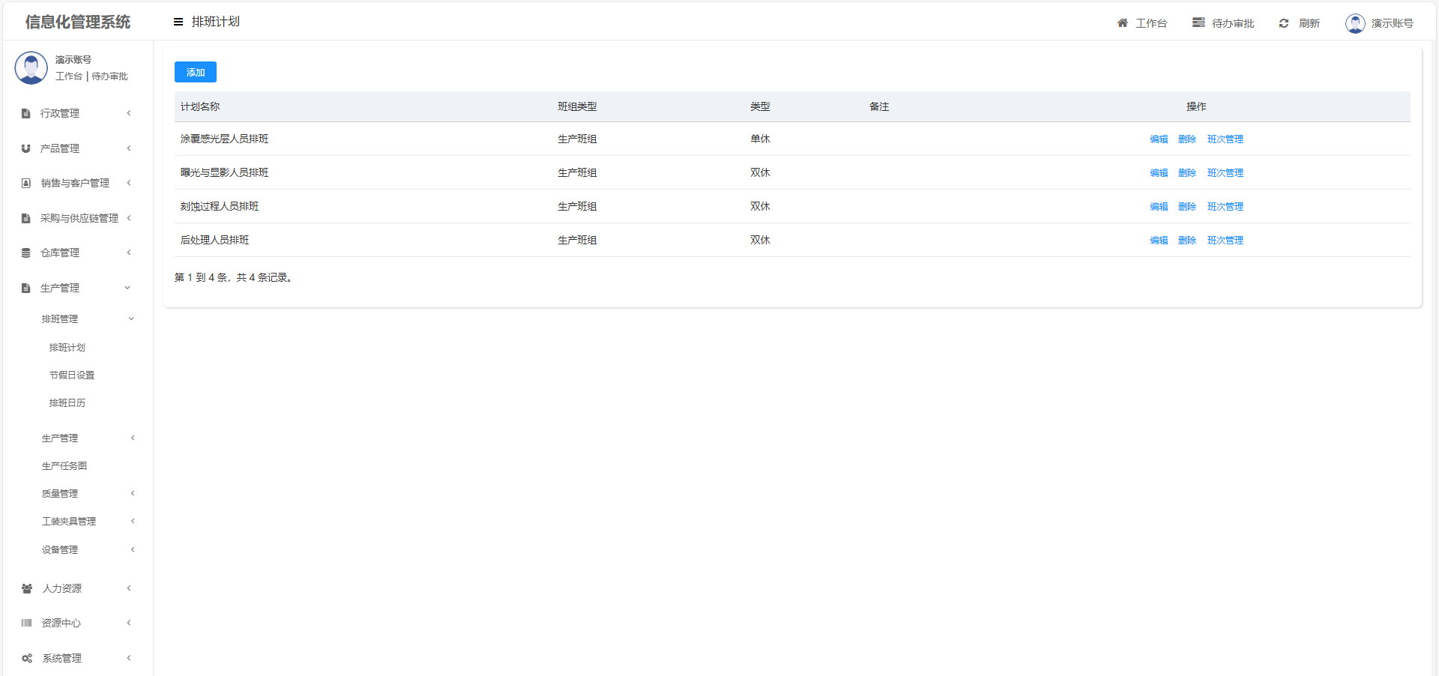Click the refresh icon next to 刷新
Screen dimensions: 1439x676
pyautogui.click(x=1284, y=23)
